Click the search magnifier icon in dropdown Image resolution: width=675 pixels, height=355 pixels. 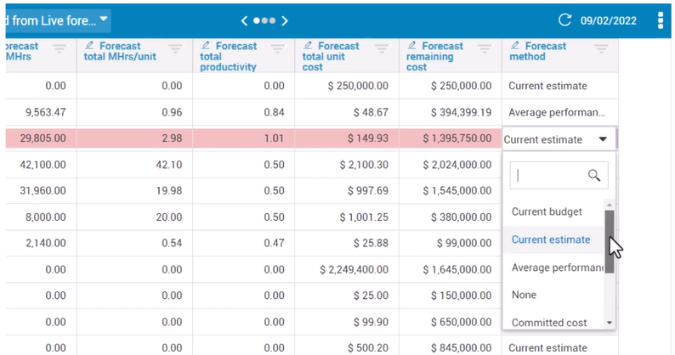coord(594,176)
